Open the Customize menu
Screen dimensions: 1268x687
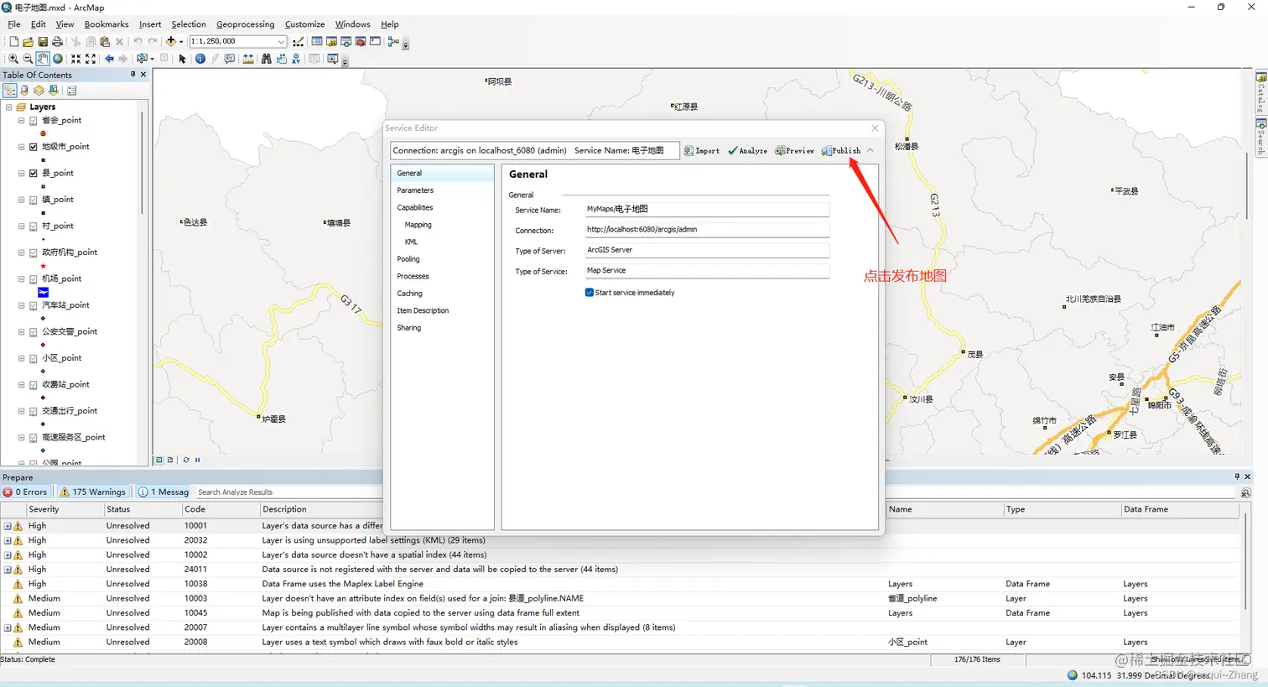304,24
